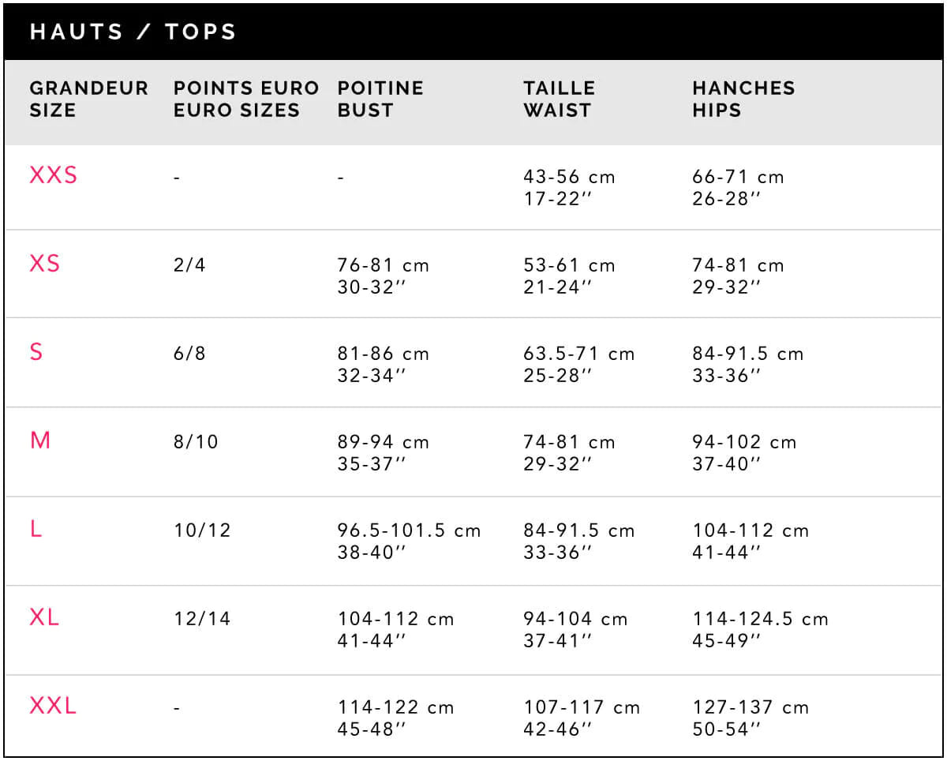947x761 pixels.
Task: Select the XXS size label
Action: click(x=54, y=175)
